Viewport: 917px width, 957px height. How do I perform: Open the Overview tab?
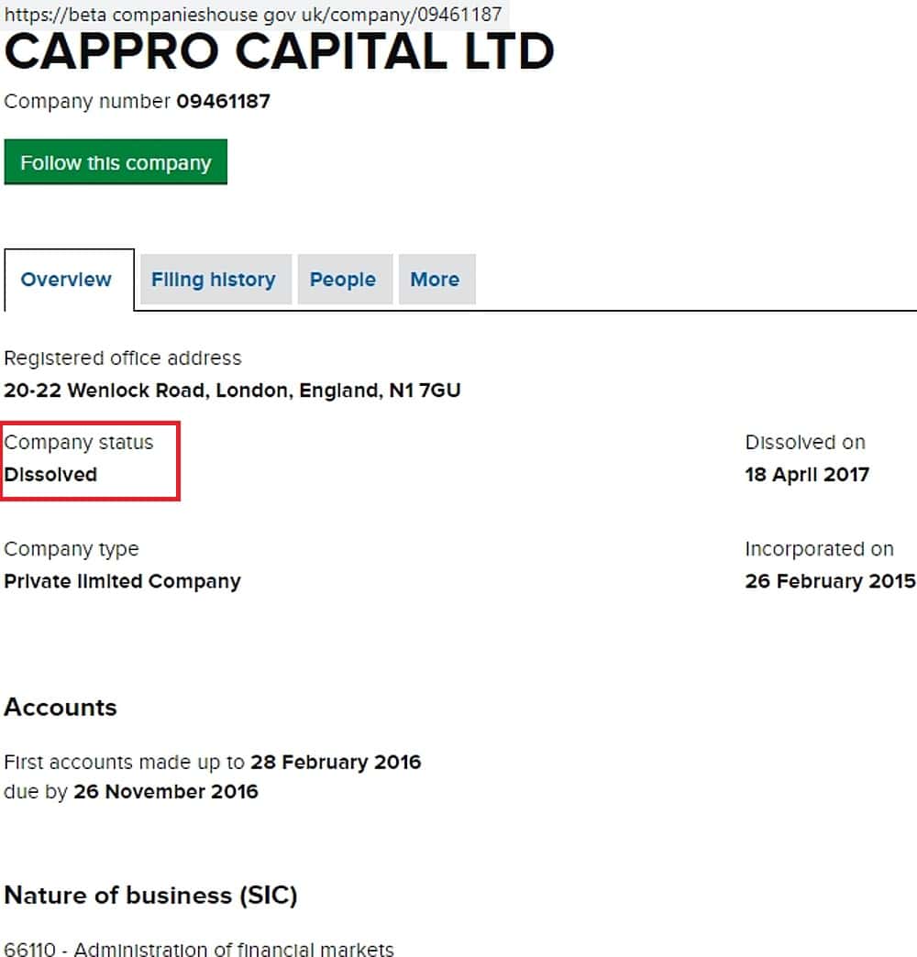coord(66,280)
